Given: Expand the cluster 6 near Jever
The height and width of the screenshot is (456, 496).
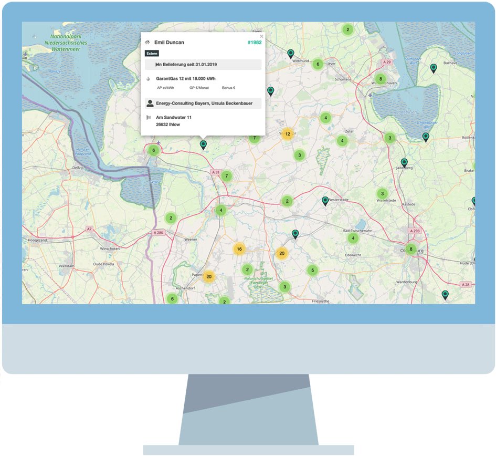Looking at the screenshot, I should coord(318,64).
